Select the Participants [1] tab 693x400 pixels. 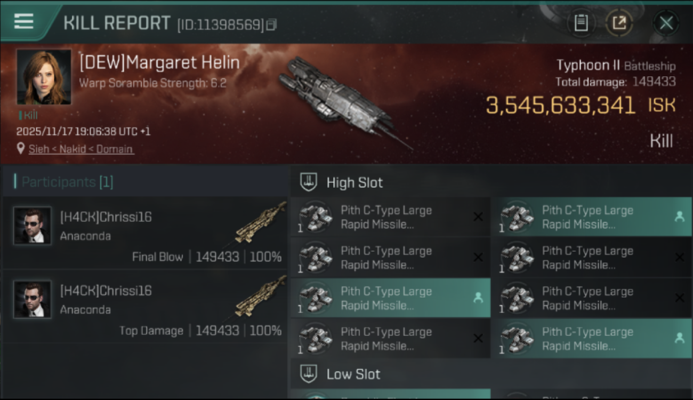[x=67, y=182]
